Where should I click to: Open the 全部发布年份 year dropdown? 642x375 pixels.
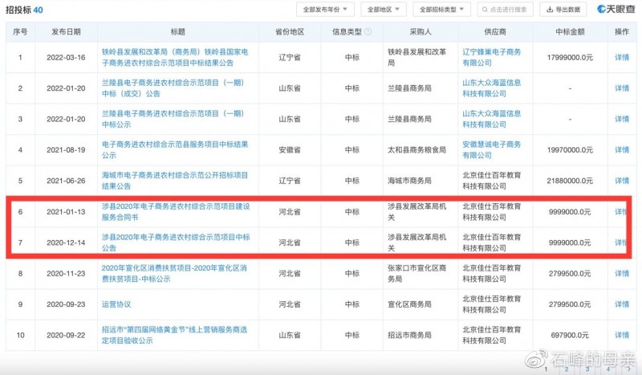[326, 10]
